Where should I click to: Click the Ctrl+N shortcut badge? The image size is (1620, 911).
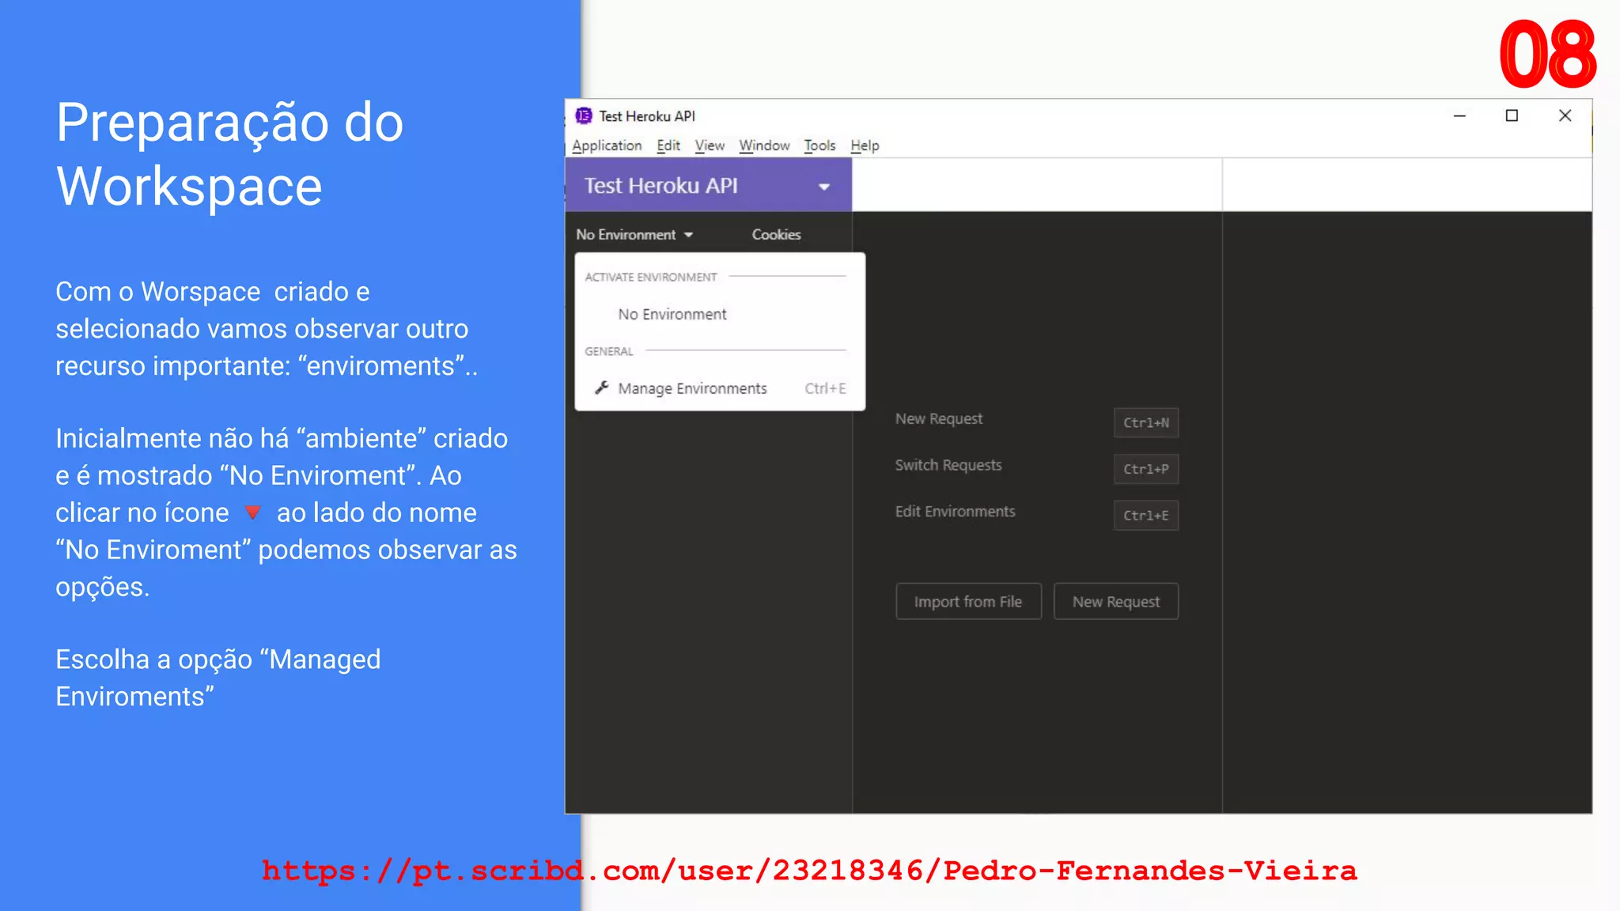(1146, 423)
